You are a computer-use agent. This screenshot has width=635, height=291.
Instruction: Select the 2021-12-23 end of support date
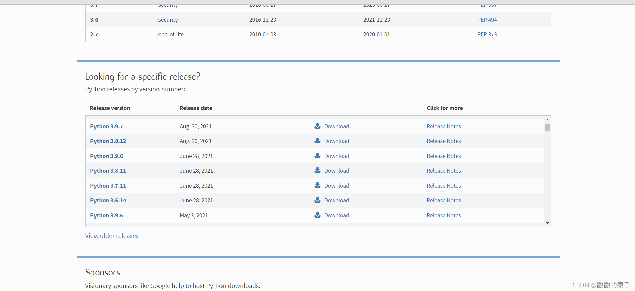[377, 20]
